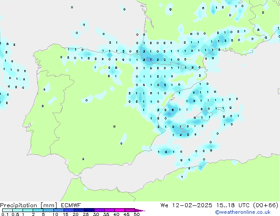Click the '(00+66)' forecast offset text
280x216 pixels.
(266, 205)
